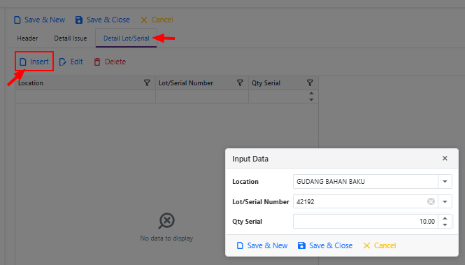
Task: Open the filter on Qty Serial column
Action: coord(310,83)
